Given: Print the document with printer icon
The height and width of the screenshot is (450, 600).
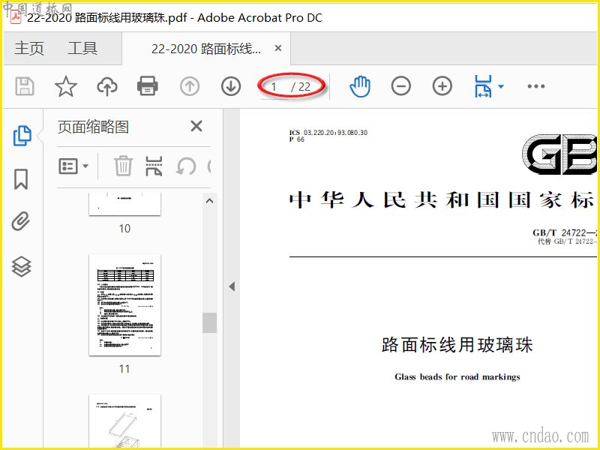Looking at the screenshot, I should [148, 86].
